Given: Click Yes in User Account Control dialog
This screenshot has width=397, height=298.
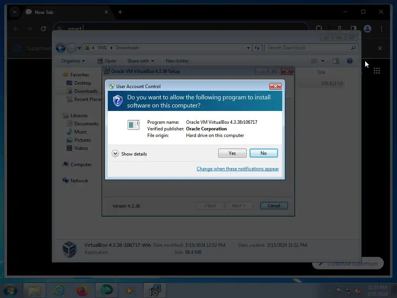Looking at the screenshot, I should 232,153.
